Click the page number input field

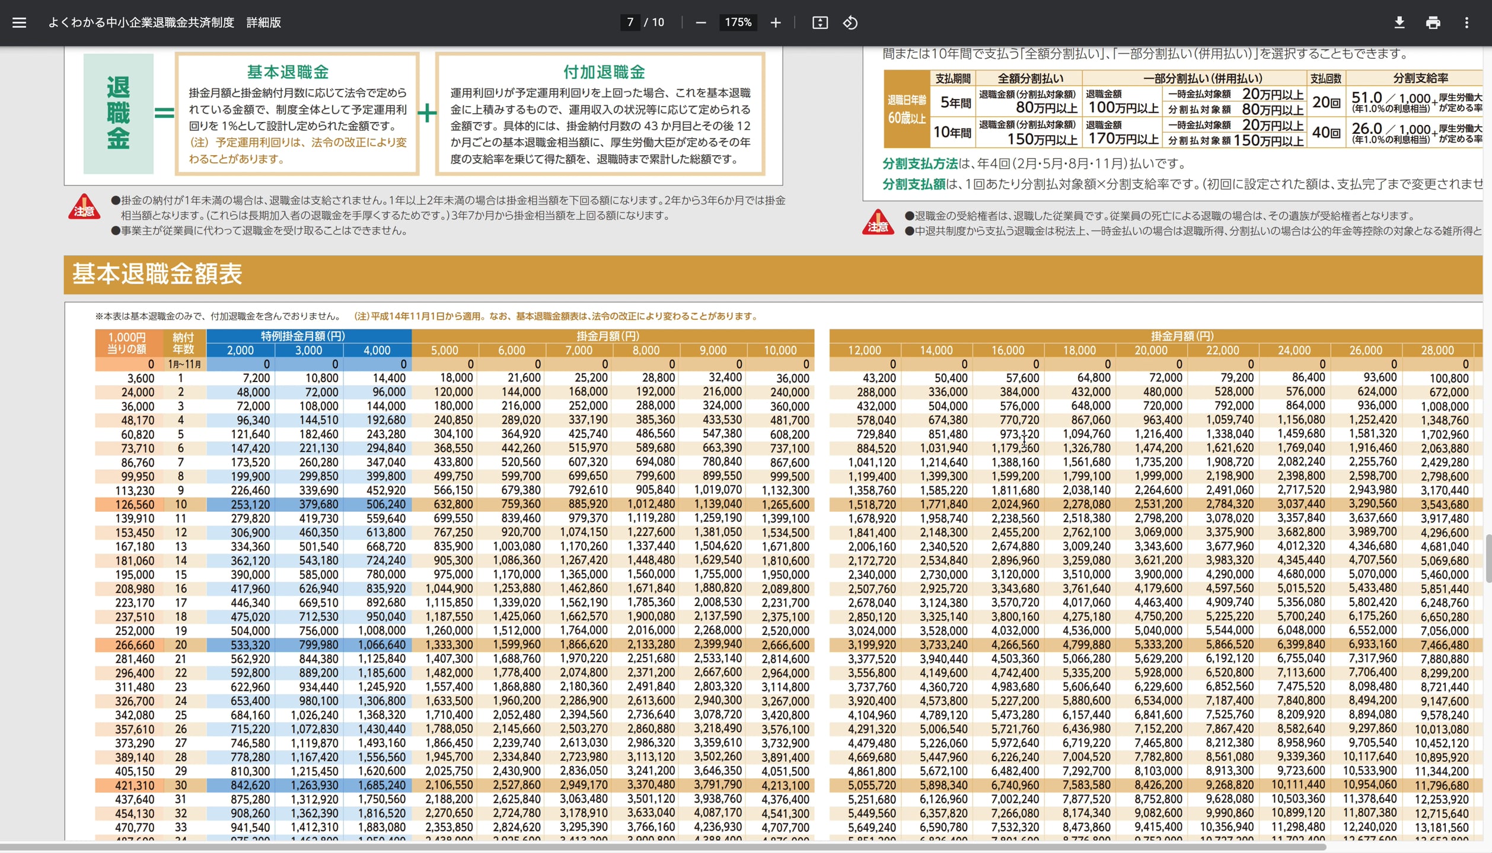[630, 23]
